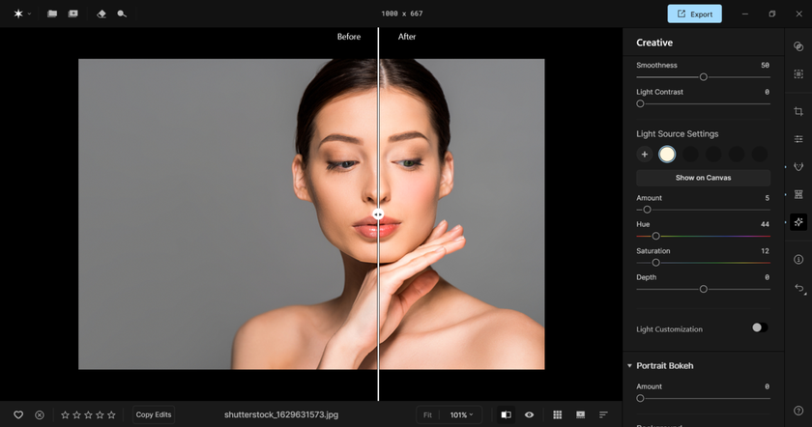
Task: Select the eraser tool icon
Action: 101,14
